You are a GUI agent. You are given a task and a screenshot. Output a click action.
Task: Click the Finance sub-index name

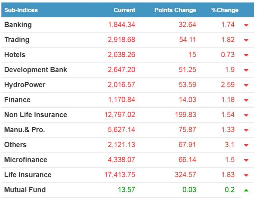coord(17,100)
